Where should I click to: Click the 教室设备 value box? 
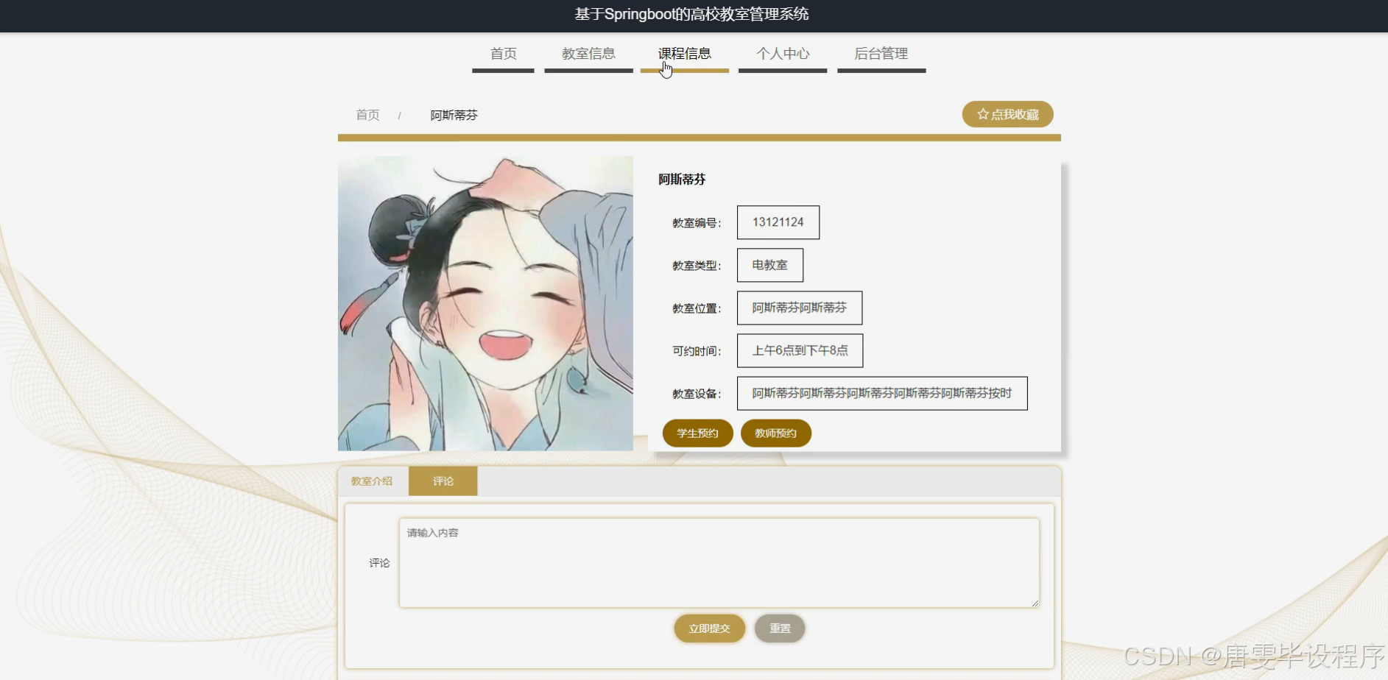(882, 393)
